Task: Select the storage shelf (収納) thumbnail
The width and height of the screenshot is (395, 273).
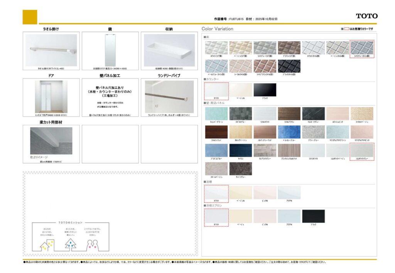Action: click(x=169, y=50)
